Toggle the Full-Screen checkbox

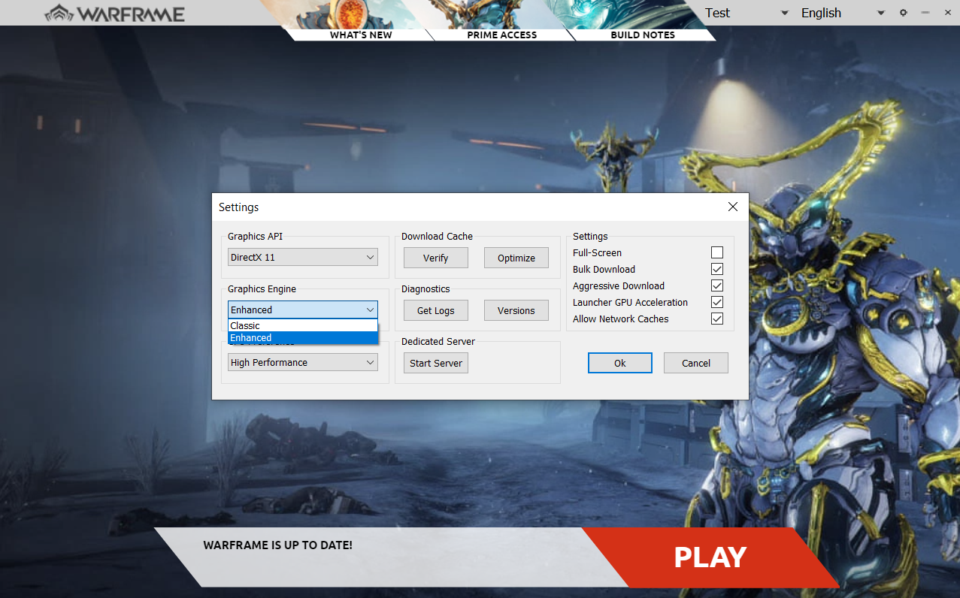(717, 252)
